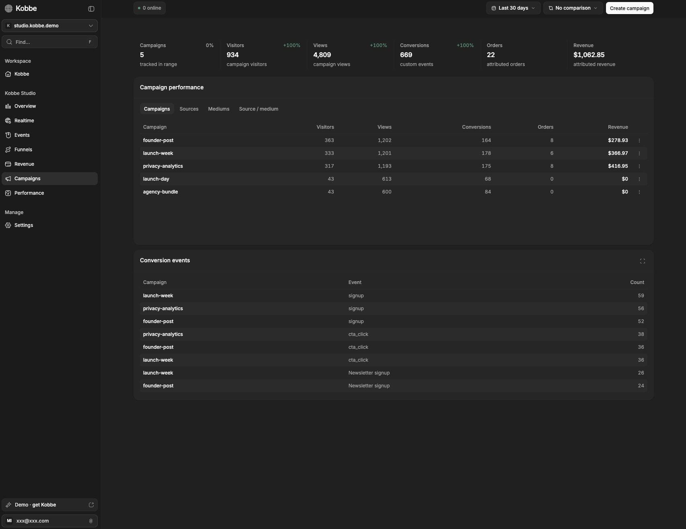The height and width of the screenshot is (529, 686).
Task: Click the Kobbe logo icon
Action: click(x=8, y=8)
